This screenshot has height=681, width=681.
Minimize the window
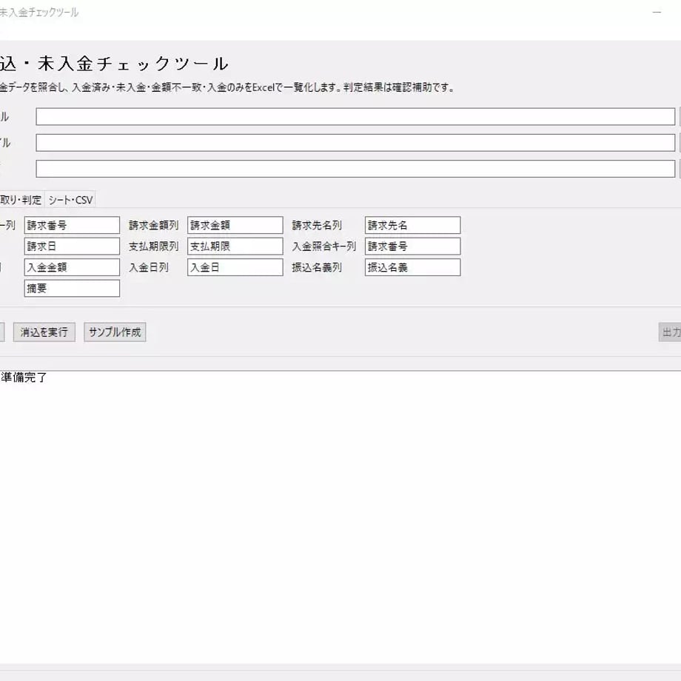(x=657, y=12)
